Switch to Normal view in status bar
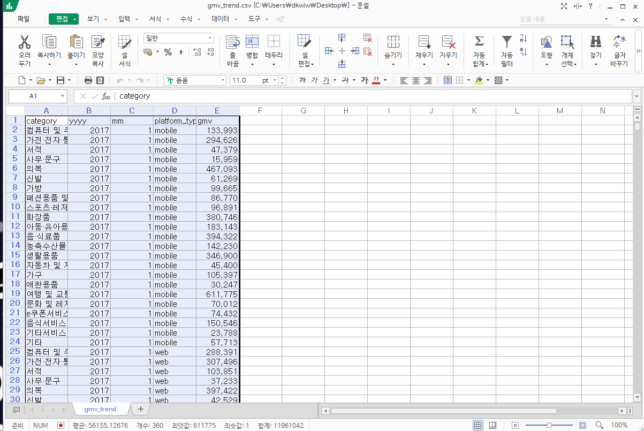Image resolution: width=644 pixels, height=431 pixels. 478,425
